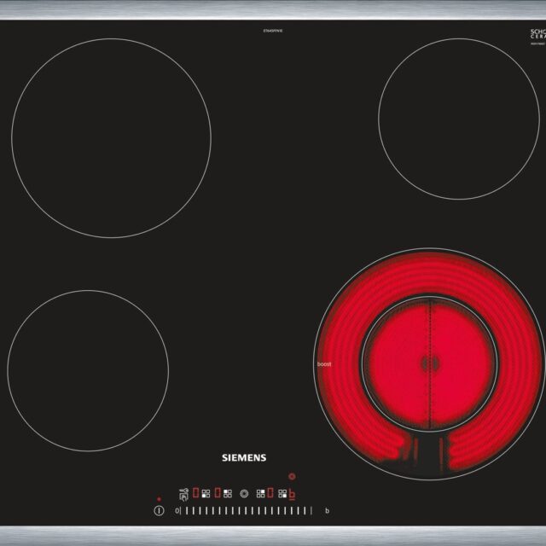
Task: Click the SIEMENS logo
Action: click(x=244, y=458)
